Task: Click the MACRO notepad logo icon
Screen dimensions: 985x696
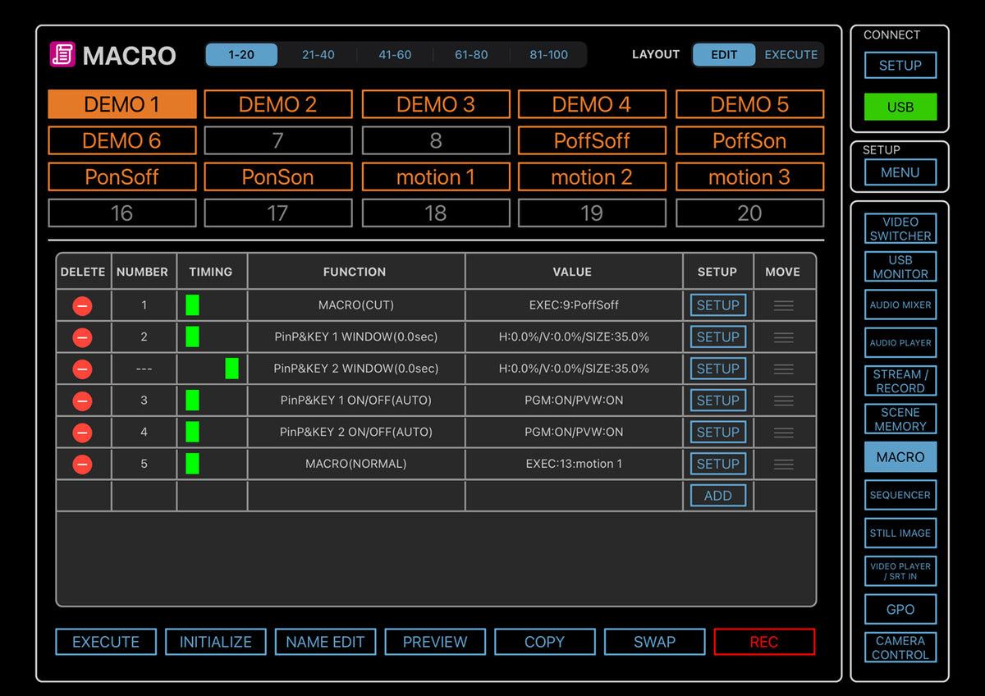Action: (62, 55)
